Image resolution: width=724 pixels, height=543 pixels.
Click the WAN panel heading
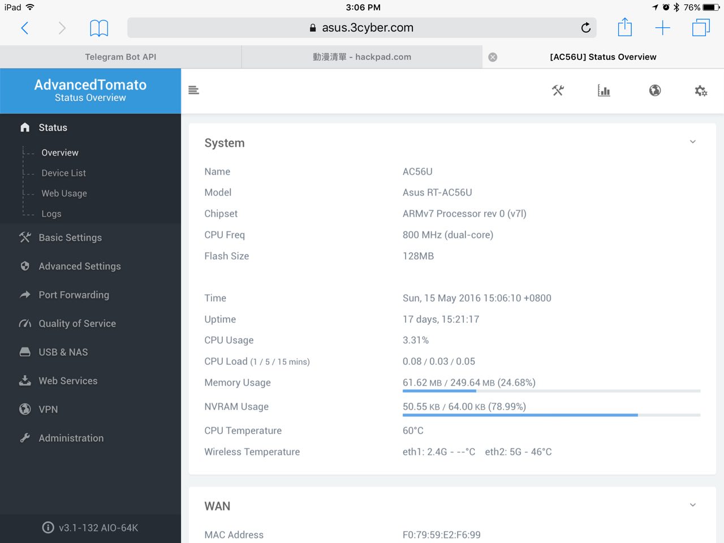(217, 506)
